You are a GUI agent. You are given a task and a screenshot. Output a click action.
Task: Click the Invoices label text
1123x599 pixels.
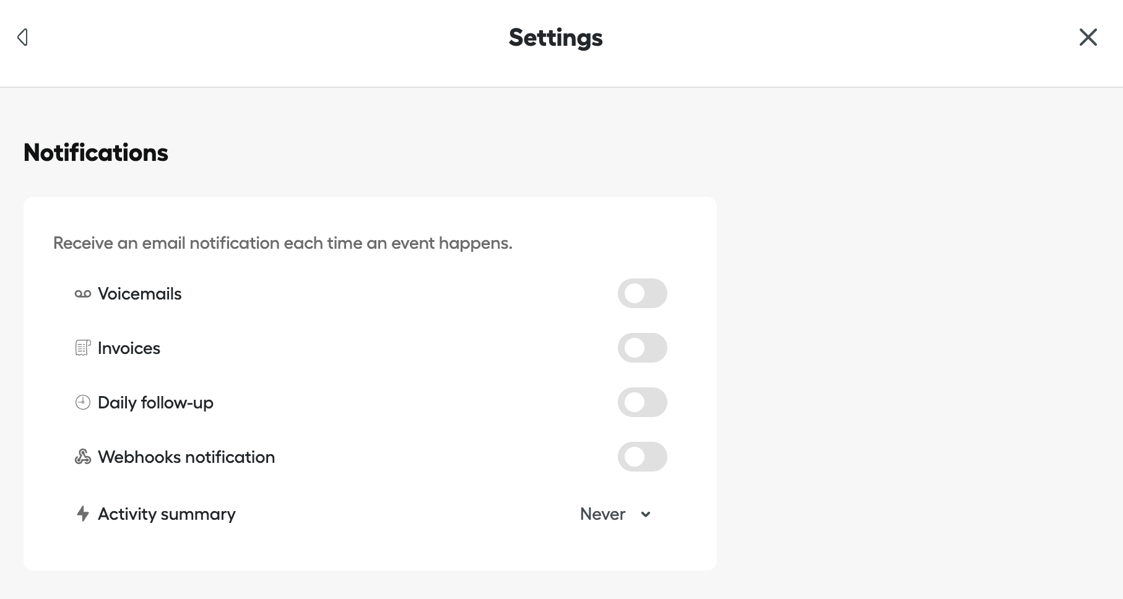click(x=128, y=348)
